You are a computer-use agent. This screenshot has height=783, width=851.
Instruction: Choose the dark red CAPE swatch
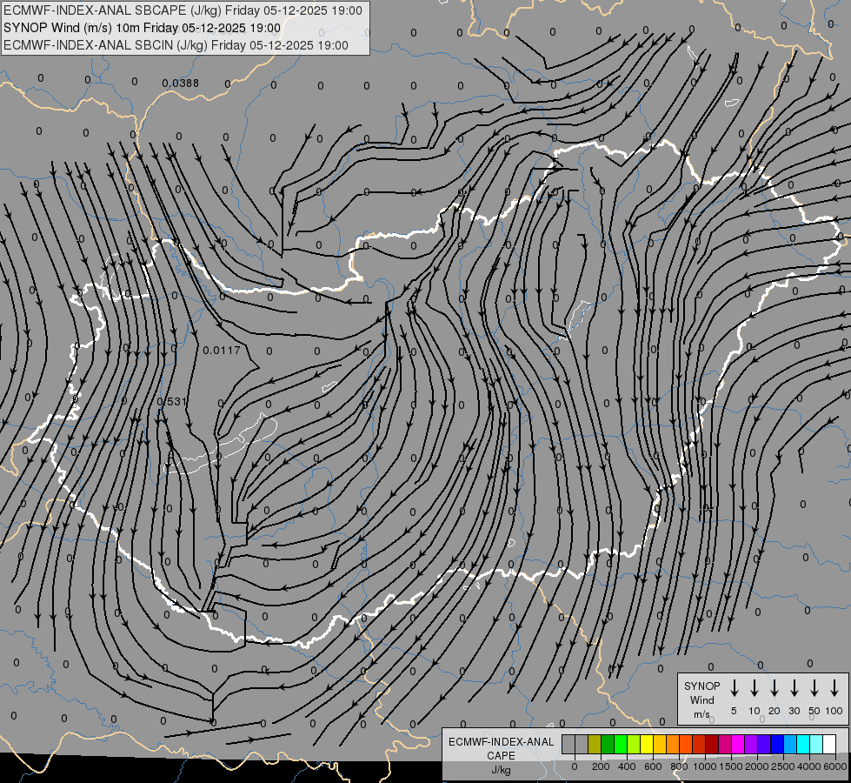click(x=712, y=744)
